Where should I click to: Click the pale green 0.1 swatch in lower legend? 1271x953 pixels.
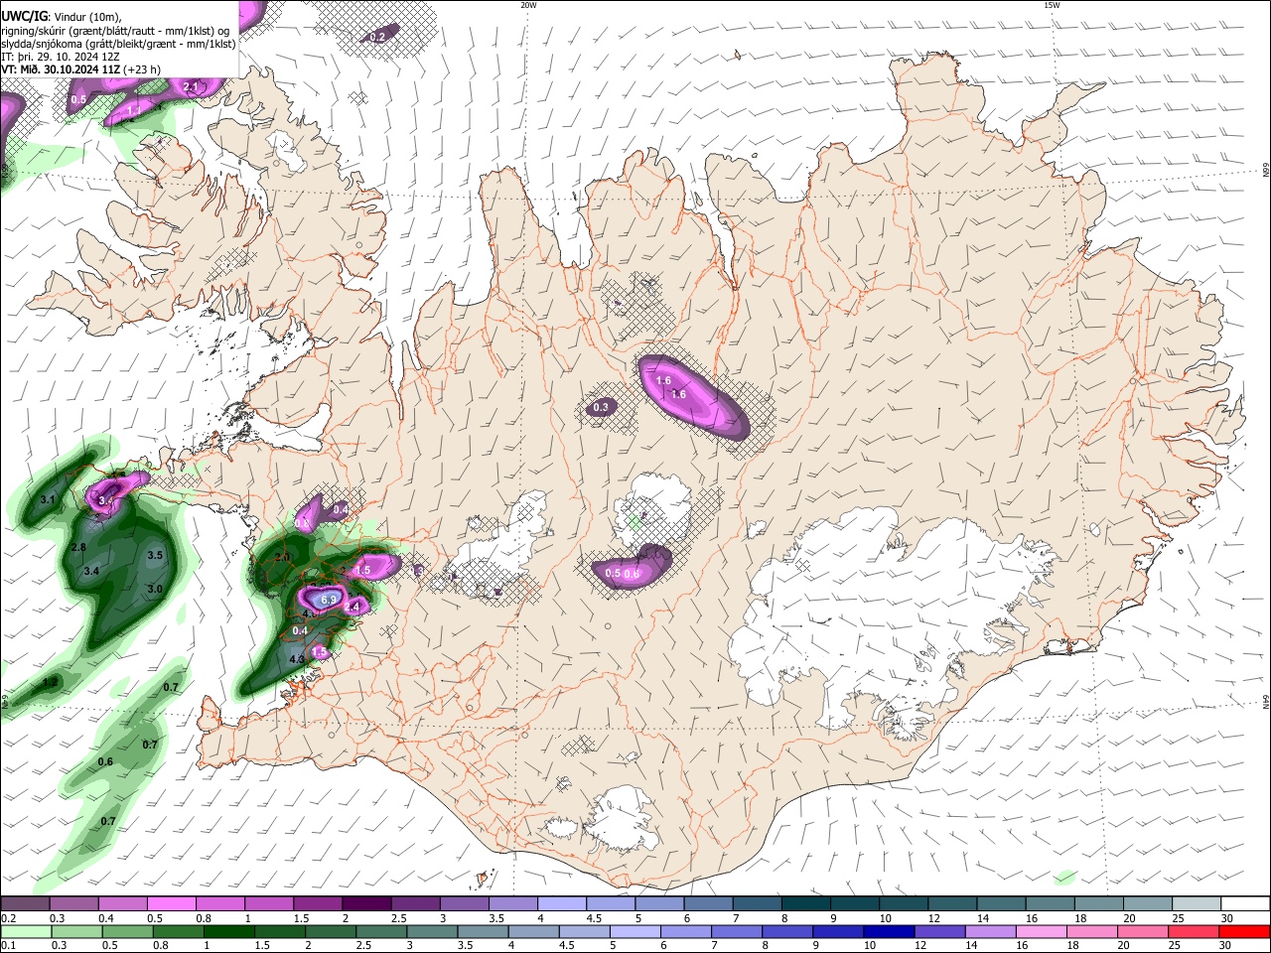[x=25, y=932]
